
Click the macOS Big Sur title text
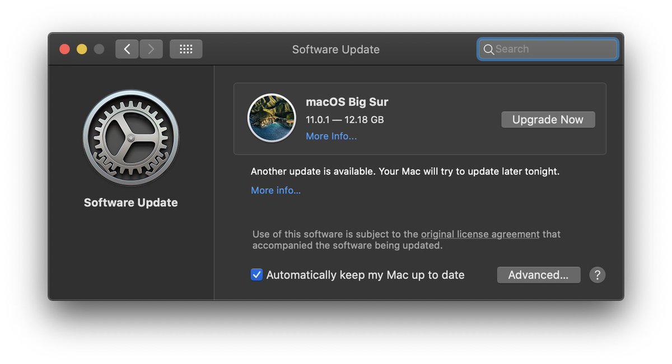tap(347, 102)
